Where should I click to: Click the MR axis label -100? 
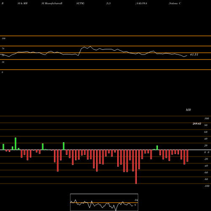coord(207,186)
